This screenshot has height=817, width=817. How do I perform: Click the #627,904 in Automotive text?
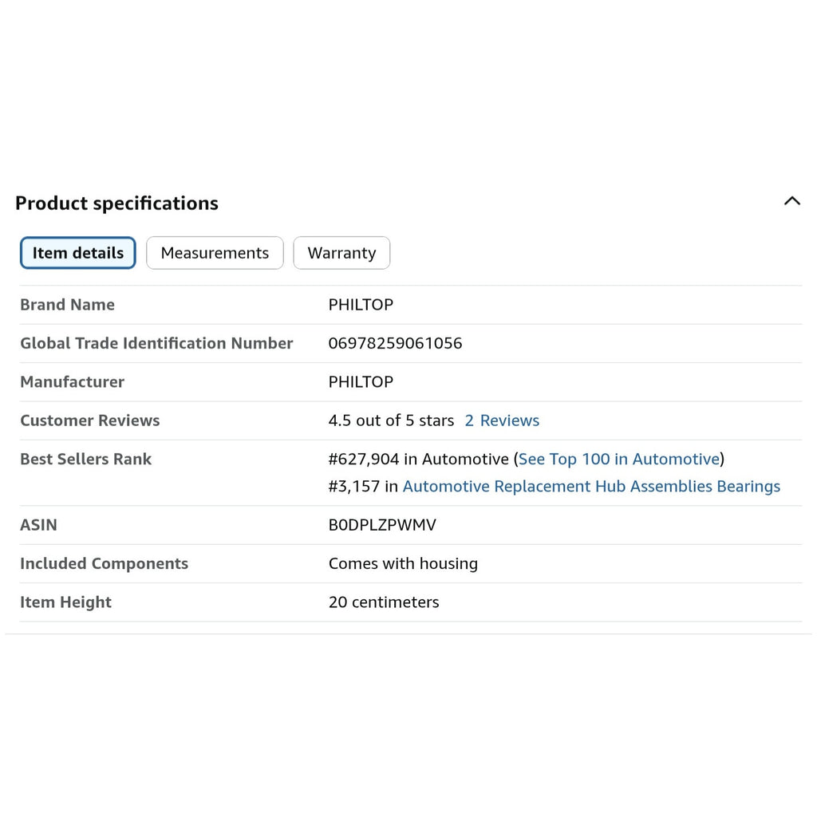pyautogui.click(x=418, y=459)
